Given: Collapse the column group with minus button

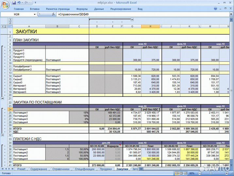Looking at the screenshot, I should point(132,20).
